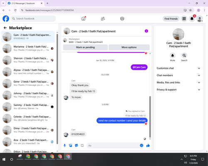
Task: Open the Marketplace listing link for $800 flat
Action: click(86, 42)
